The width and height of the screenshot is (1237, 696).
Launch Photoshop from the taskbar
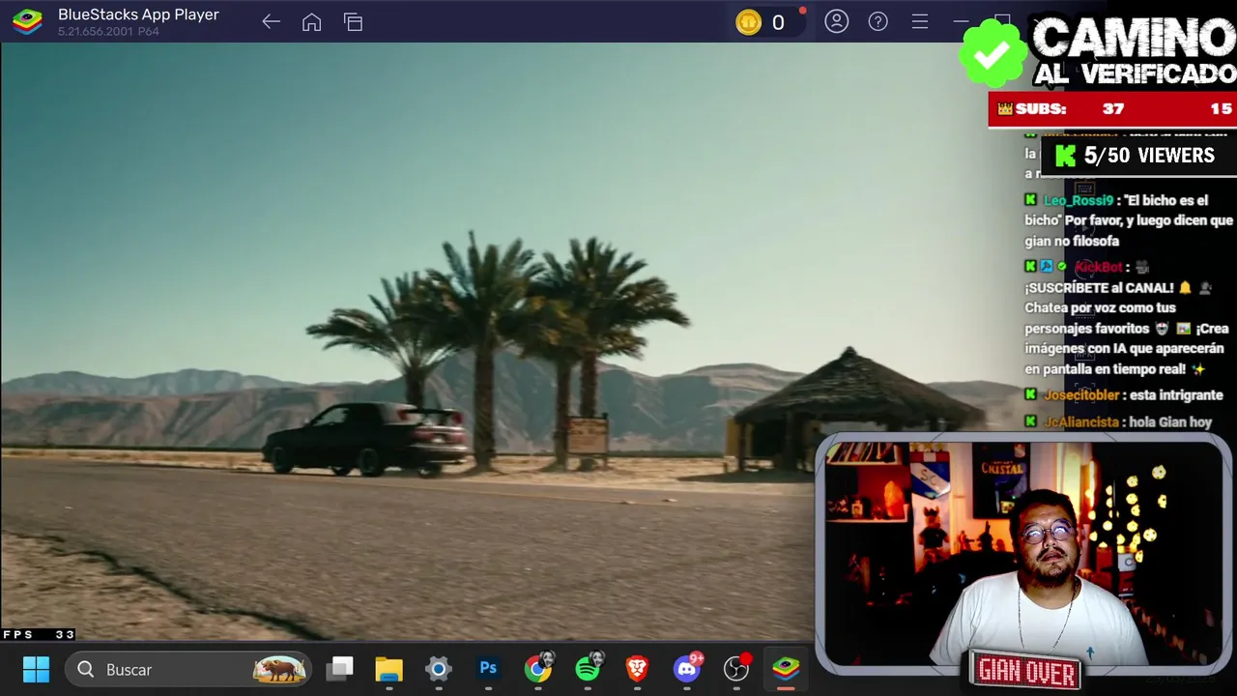pos(488,669)
